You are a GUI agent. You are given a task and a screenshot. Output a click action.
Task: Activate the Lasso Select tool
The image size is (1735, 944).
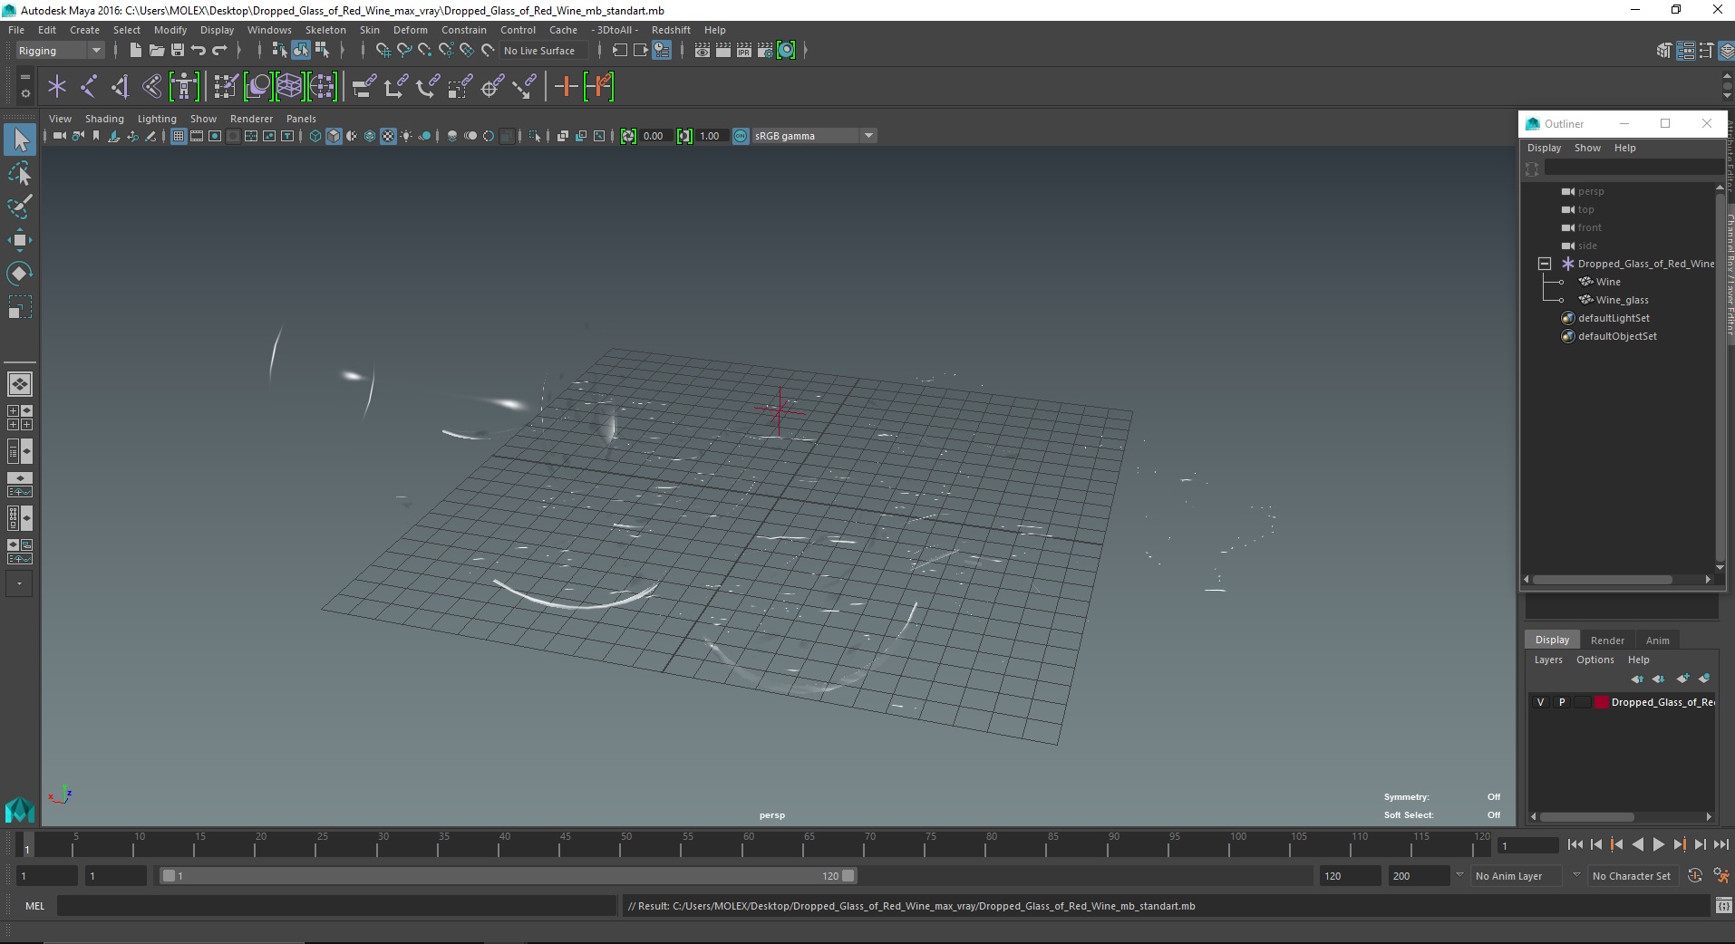coord(20,173)
